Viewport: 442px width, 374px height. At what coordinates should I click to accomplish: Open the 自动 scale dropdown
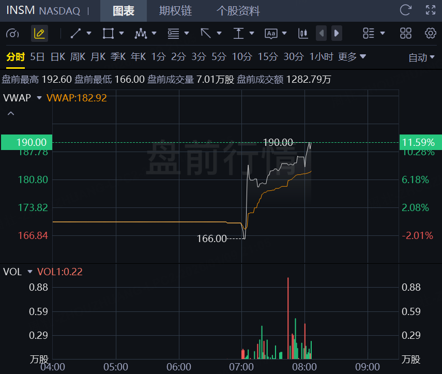point(422,57)
